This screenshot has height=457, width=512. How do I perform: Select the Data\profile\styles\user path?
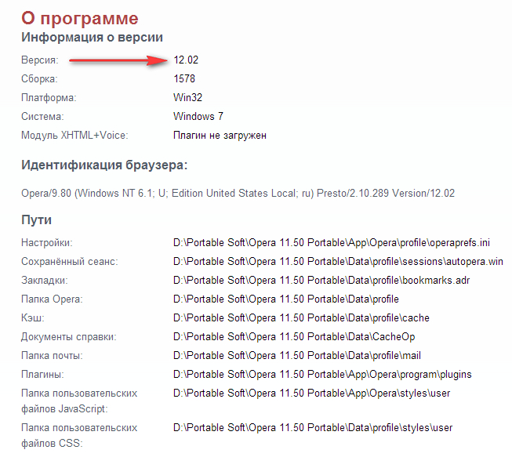coord(313,428)
